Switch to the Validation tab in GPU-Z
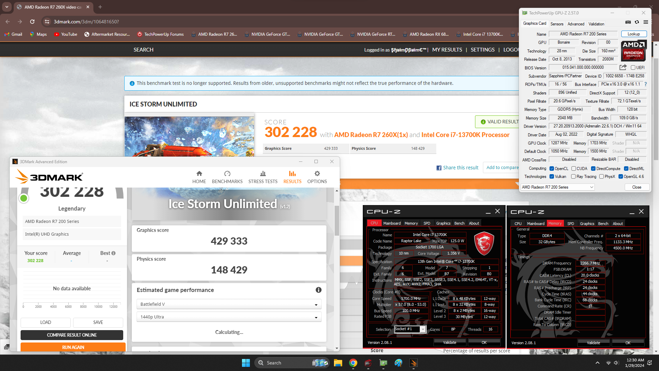Image resolution: width=659 pixels, height=371 pixels. 596,24
